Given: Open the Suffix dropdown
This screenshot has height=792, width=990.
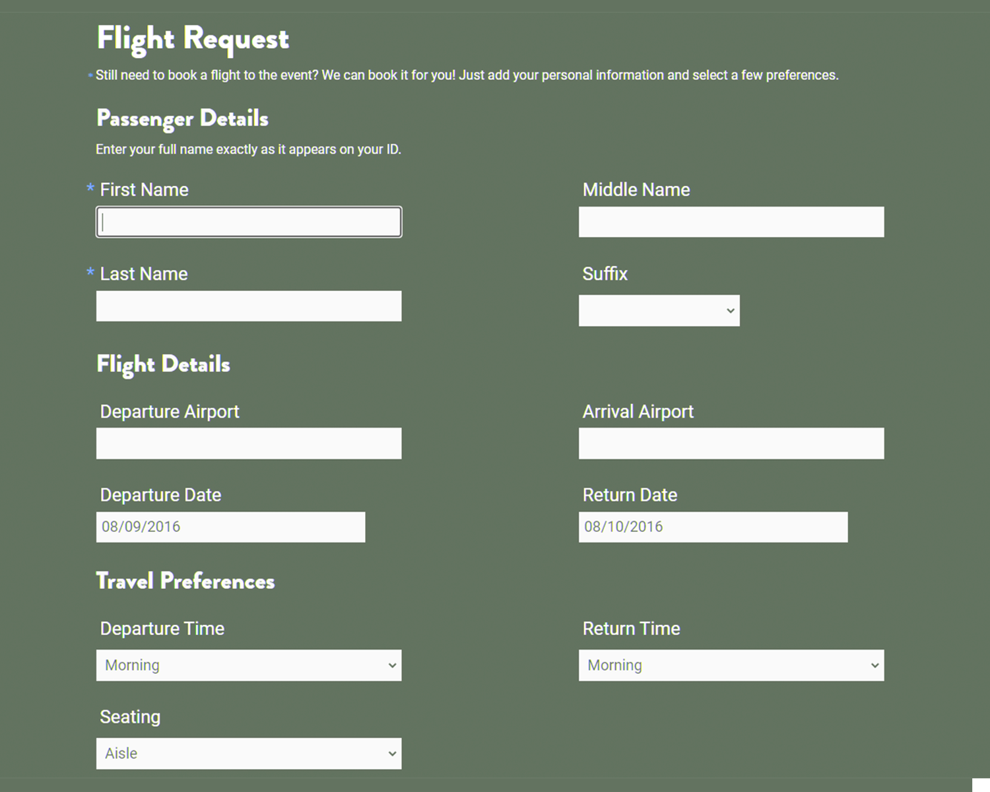Looking at the screenshot, I should (659, 311).
